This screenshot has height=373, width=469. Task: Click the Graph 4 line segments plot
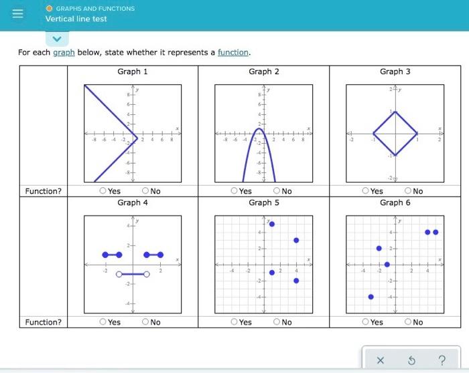[133, 265]
